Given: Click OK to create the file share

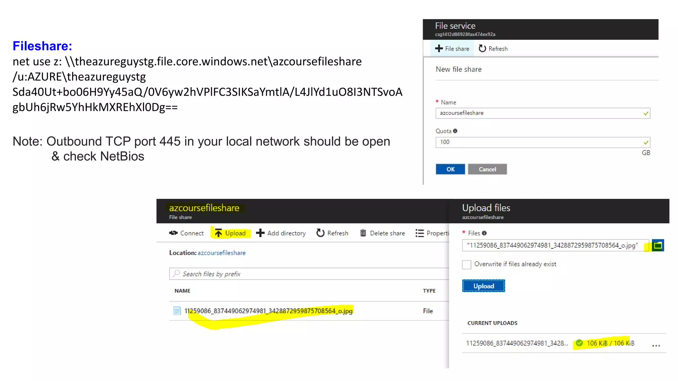Looking at the screenshot, I should tap(450, 169).
